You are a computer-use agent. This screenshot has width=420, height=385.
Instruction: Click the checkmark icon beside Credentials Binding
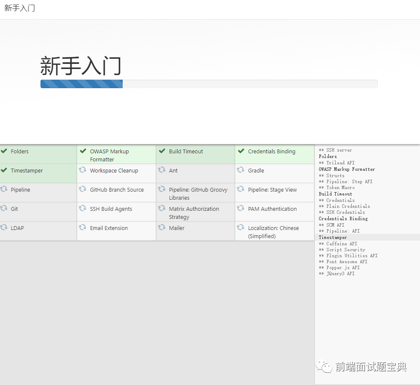pos(241,151)
